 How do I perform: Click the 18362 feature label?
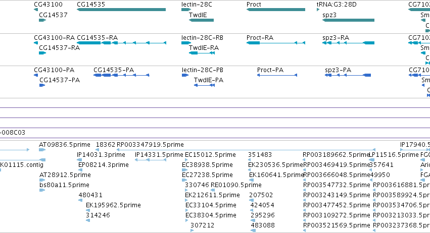click(x=106, y=145)
